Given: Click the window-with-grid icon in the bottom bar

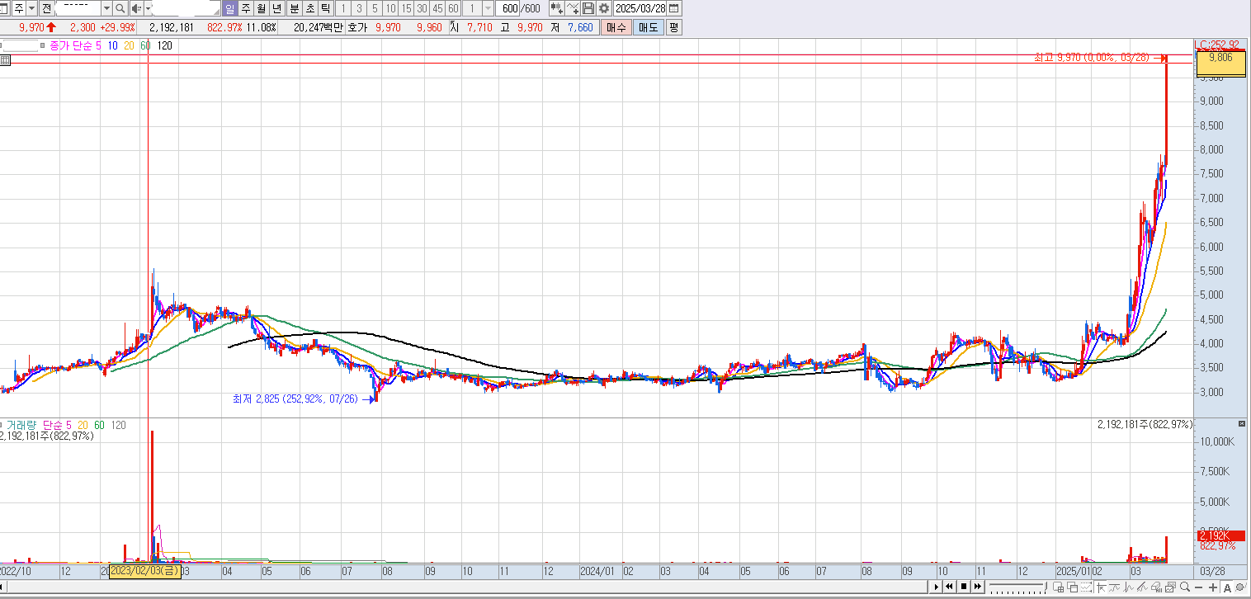Looking at the screenshot, I should coord(1058,587).
